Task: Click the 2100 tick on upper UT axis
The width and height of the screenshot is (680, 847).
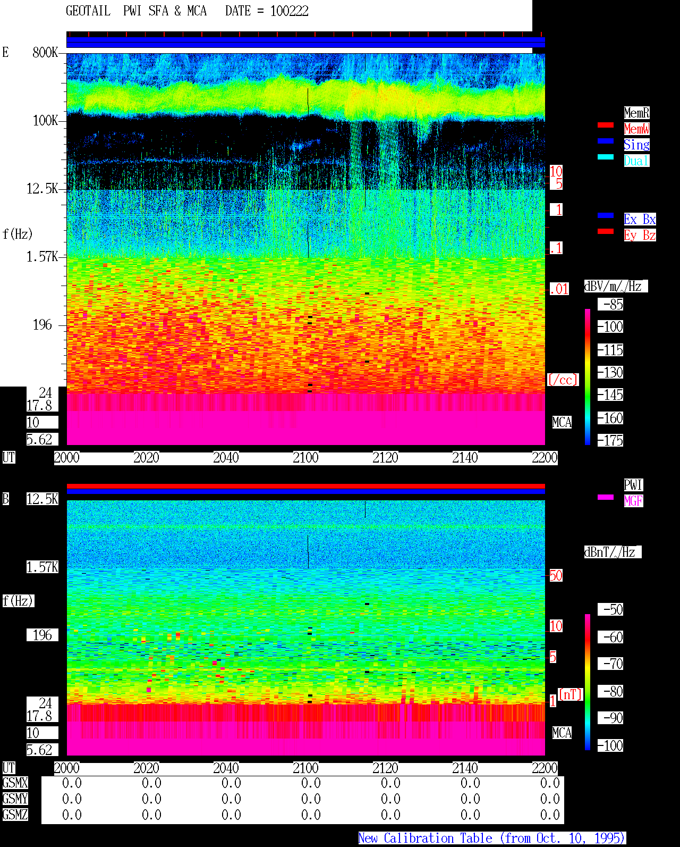Action: [305, 458]
